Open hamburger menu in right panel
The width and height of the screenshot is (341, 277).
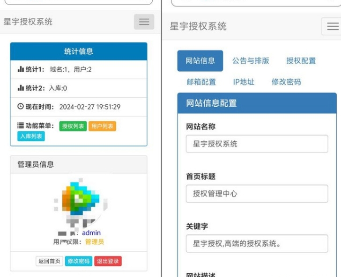[x=333, y=26]
